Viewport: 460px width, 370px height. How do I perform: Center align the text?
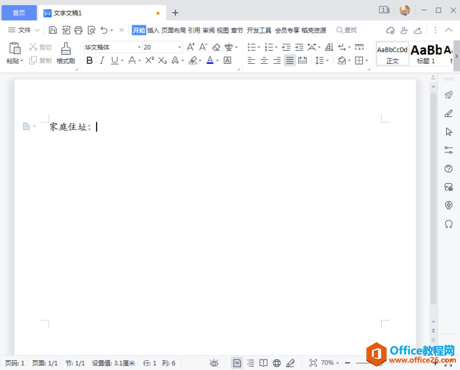(x=264, y=60)
